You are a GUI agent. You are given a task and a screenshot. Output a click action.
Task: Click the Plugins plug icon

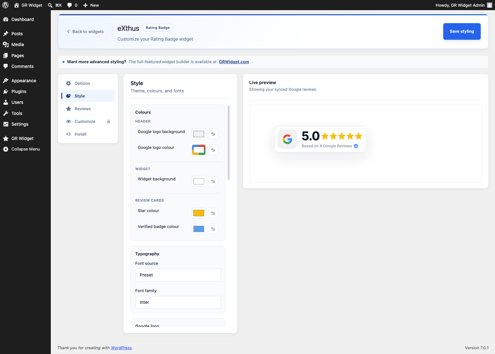point(6,91)
